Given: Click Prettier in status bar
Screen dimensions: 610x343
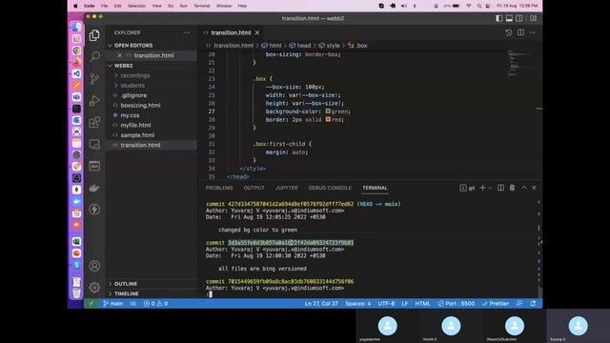Looking at the screenshot, I should (496, 304).
